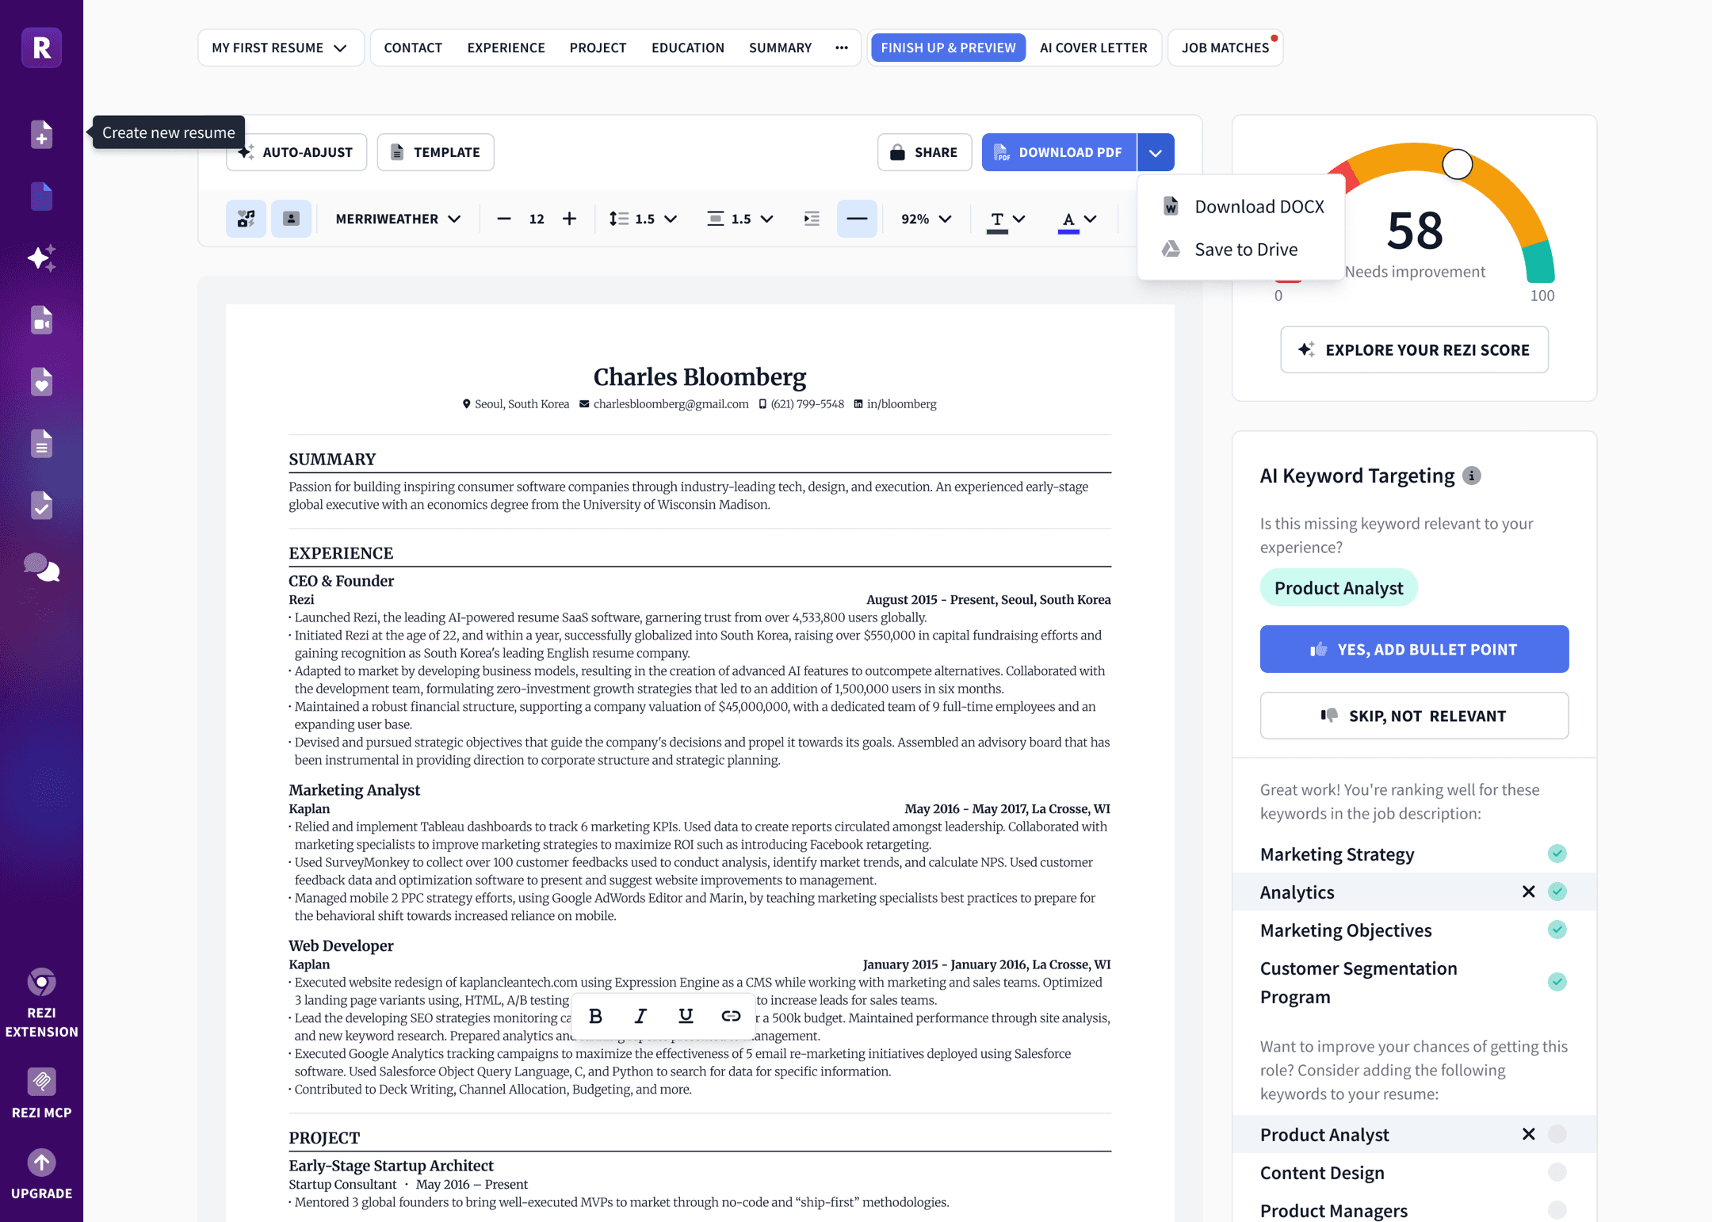Open the video interview sidebar icon
This screenshot has width=1712, height=1222.
[x=41, y=320]
